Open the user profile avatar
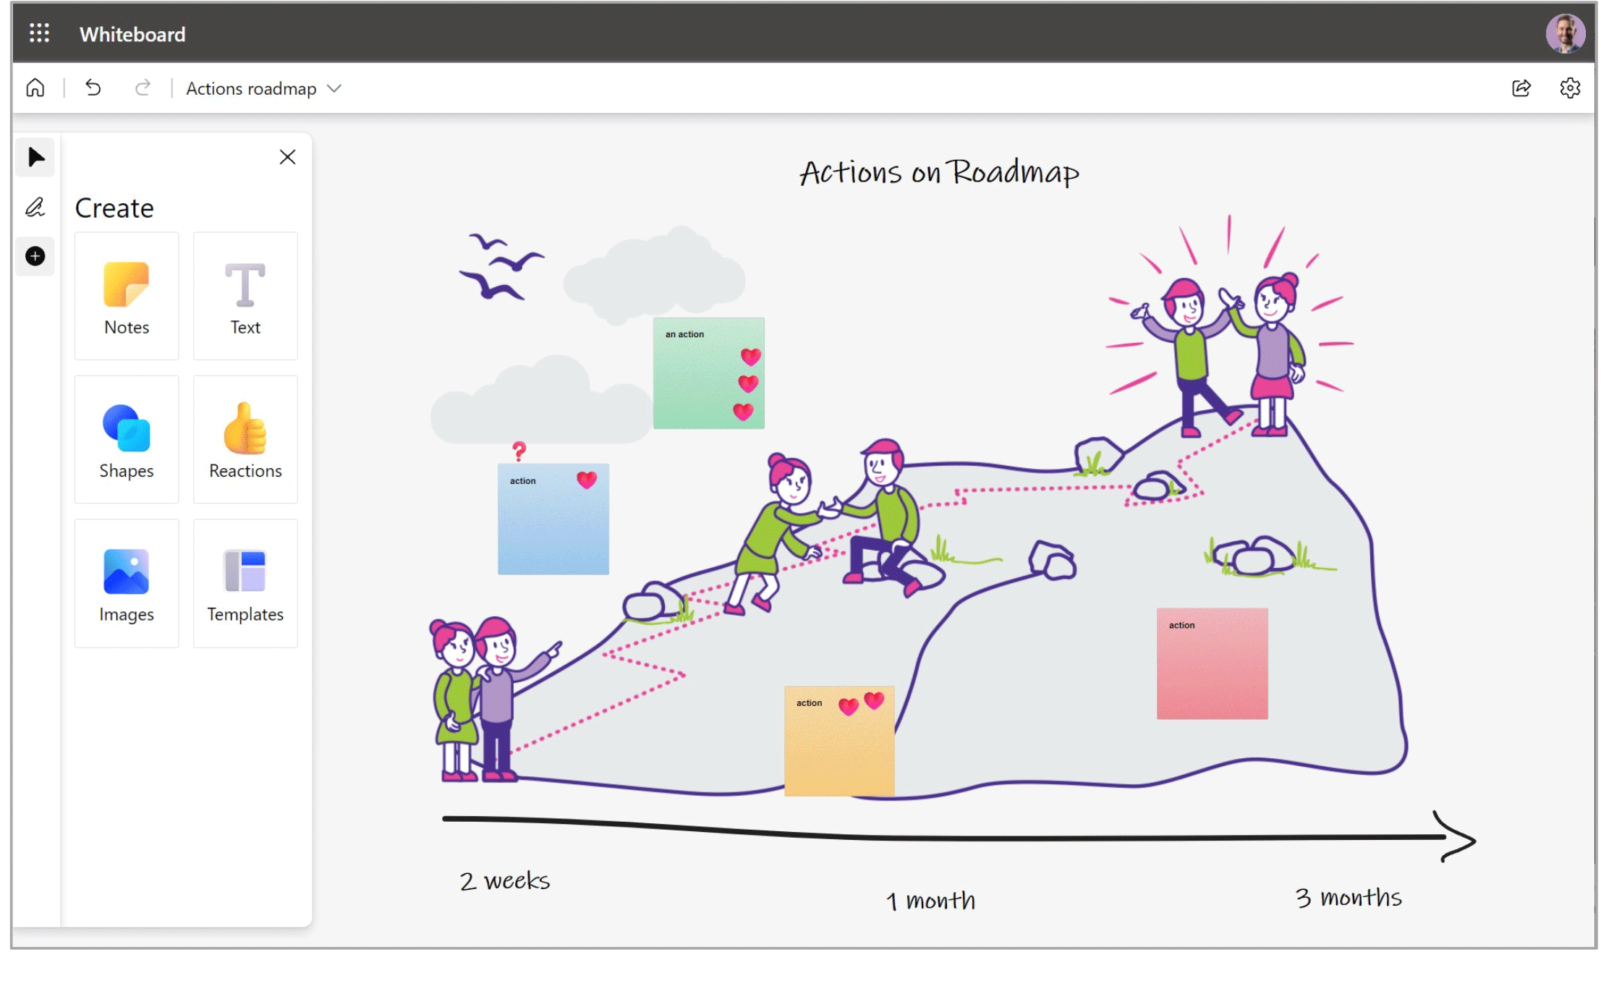 point(1565,33)
